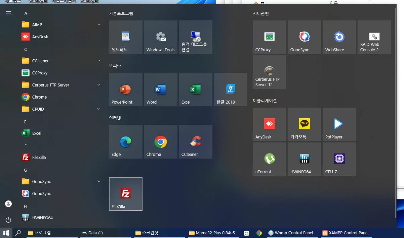Launch Cerberus FTP Server 12 tile
The height and width of the screenshot is (238, 404).
pos(270,72)
